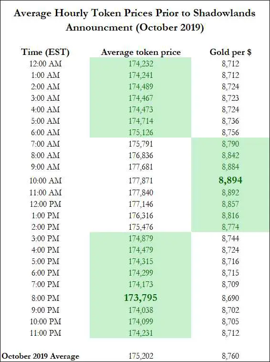Click the 8:00 PM time cell
Screen dimensions: 270x362
click(x=45, y=298)
